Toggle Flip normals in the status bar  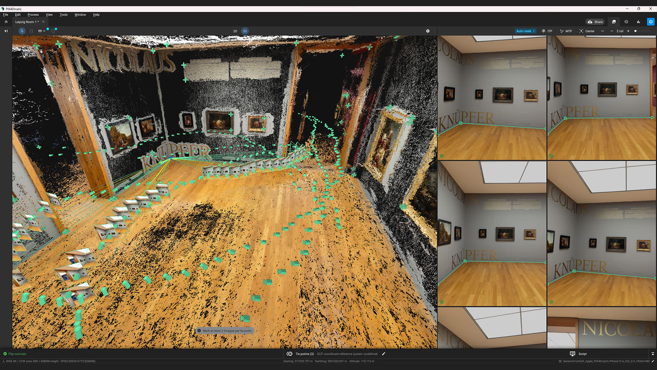[16, 354]
